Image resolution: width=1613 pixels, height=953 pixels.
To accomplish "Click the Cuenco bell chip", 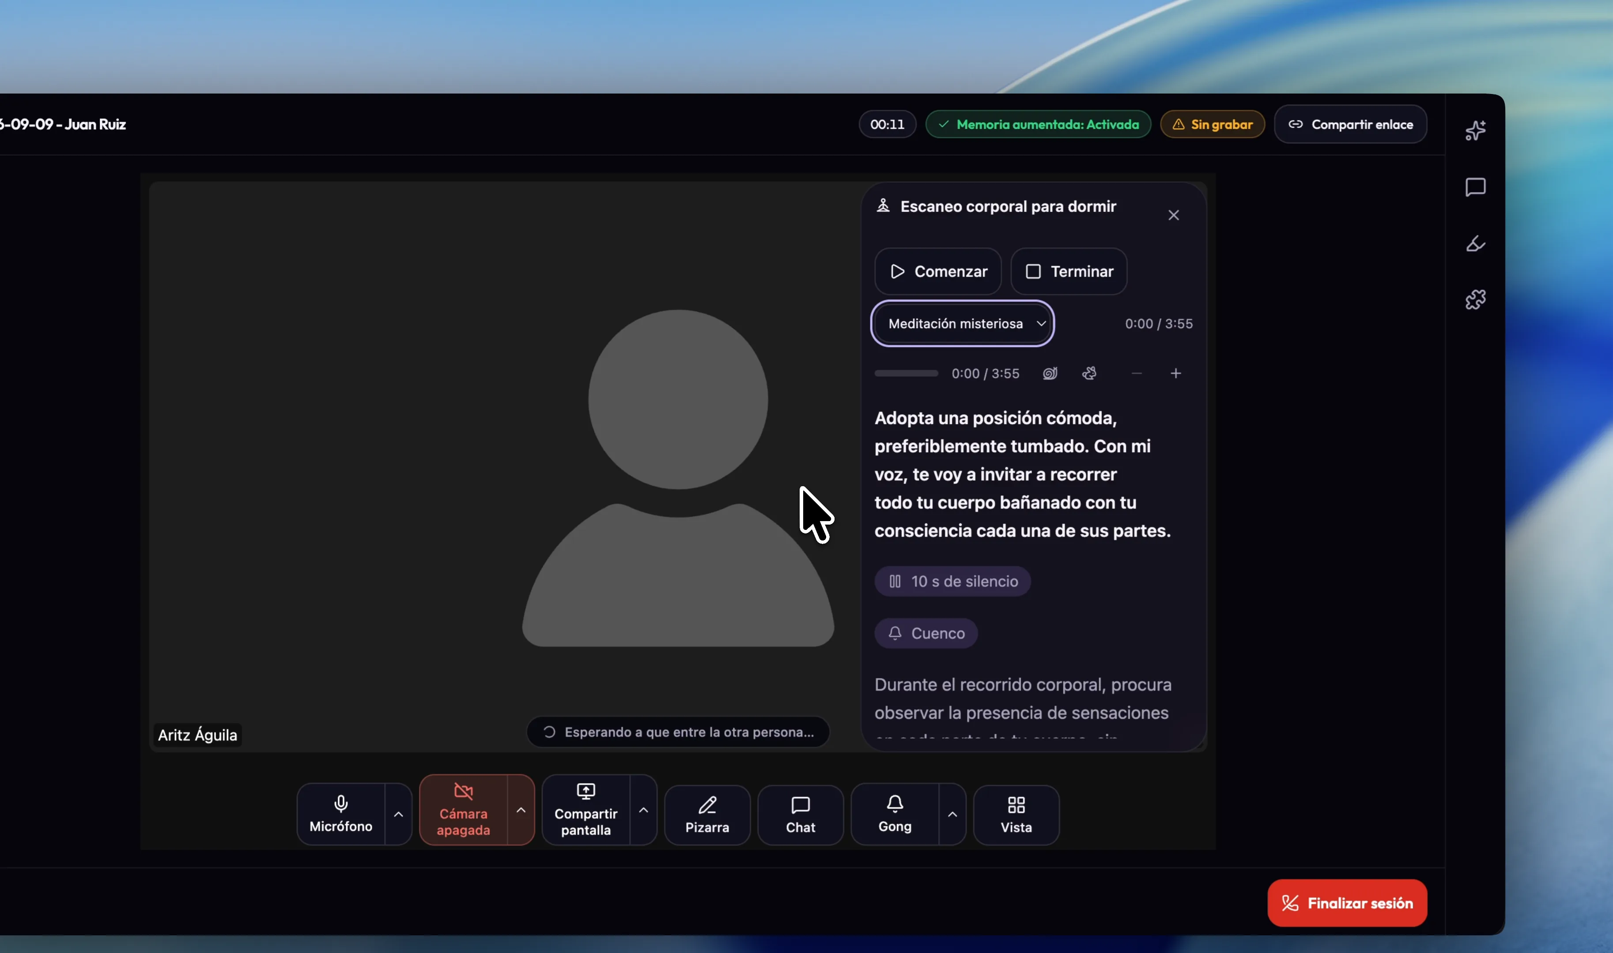I will (x=926, y=633).
